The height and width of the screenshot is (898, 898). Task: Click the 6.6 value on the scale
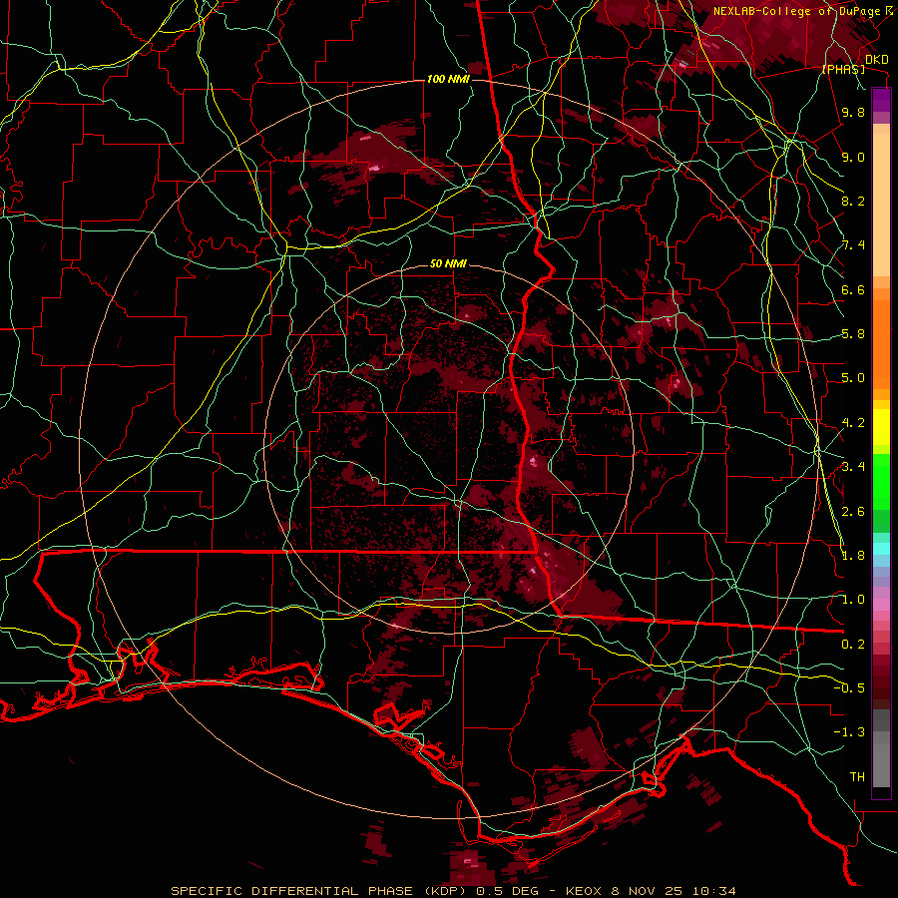853,289
